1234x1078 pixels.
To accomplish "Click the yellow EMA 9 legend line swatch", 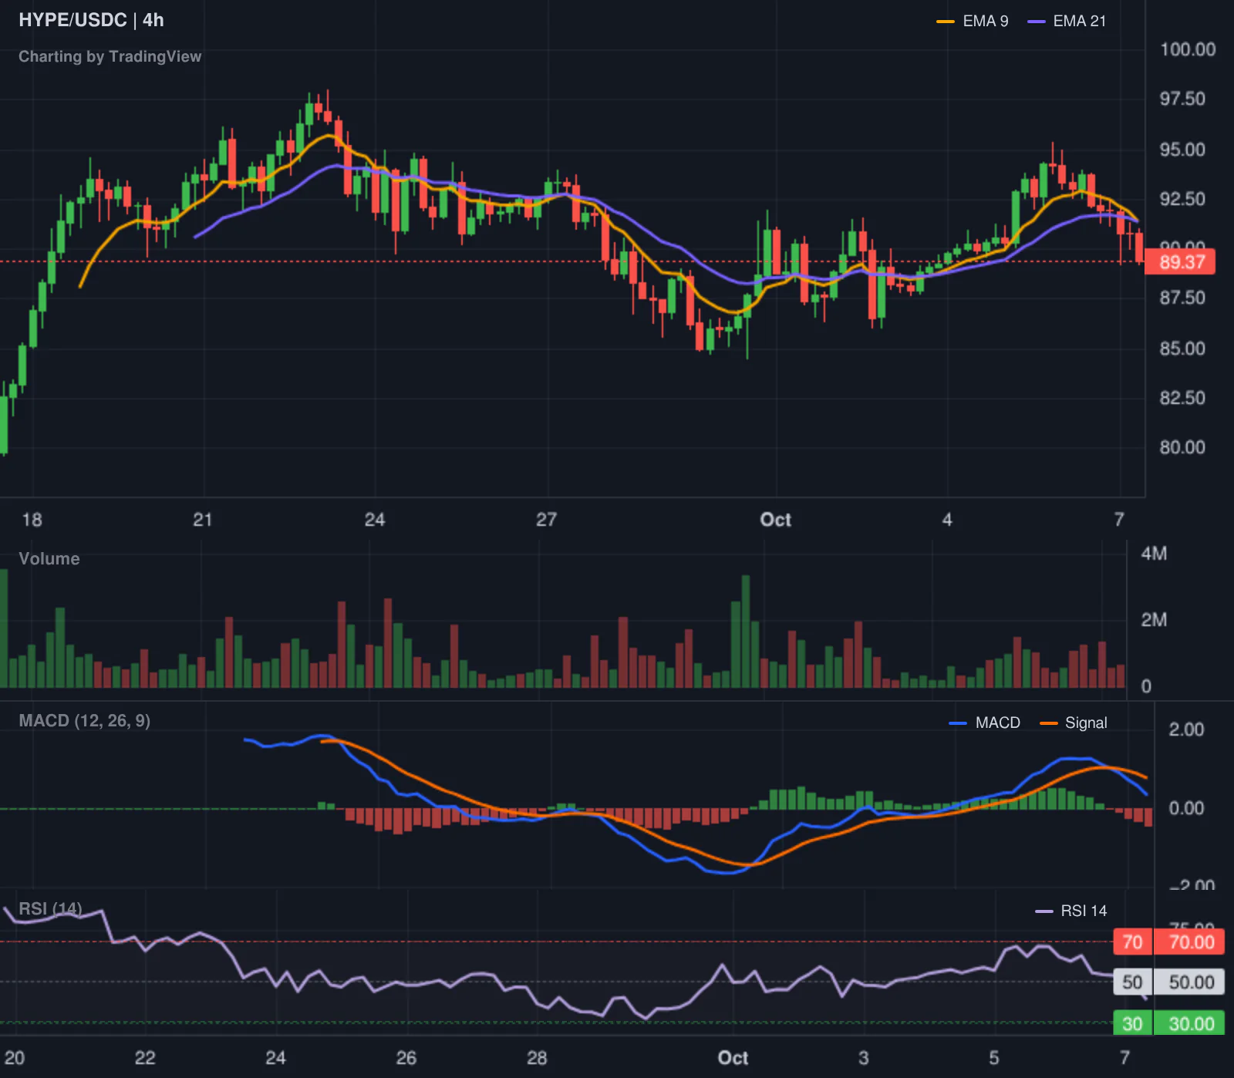I will 945,22.
